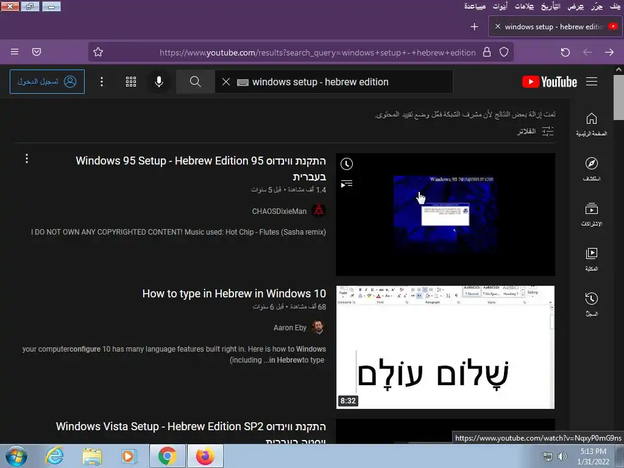Screen dimensions: 624x468
Task: Open the Tools menu (أدوات)
Action: pyautogui.click(x=500, y=6)
